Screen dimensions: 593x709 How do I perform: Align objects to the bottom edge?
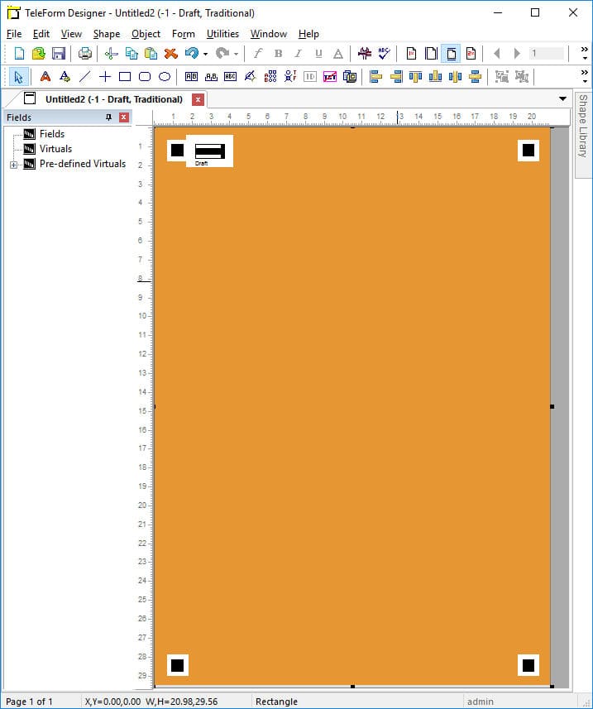coord(435,76)
